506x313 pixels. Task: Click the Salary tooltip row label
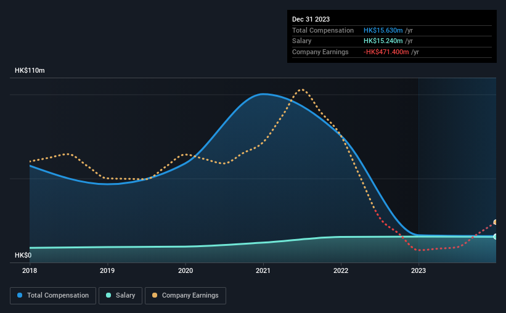point(302,41)
